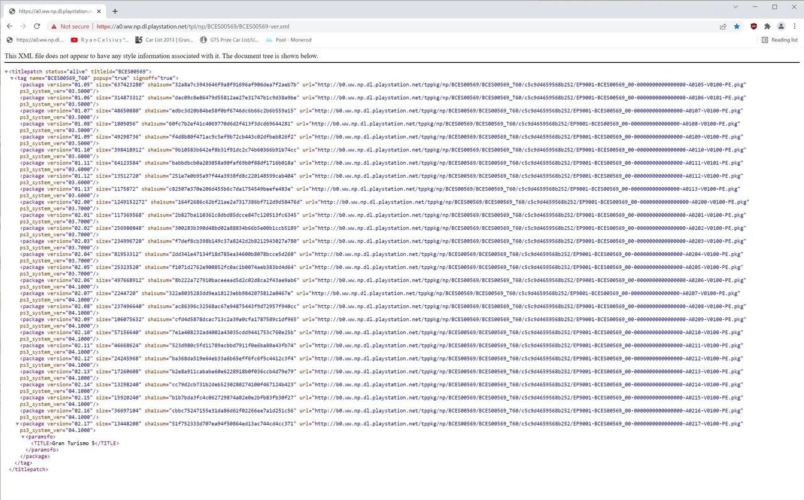Click the closing </titlepatch> tag
The width and height of the screenshot is (804, 500).
coord(28,469)
